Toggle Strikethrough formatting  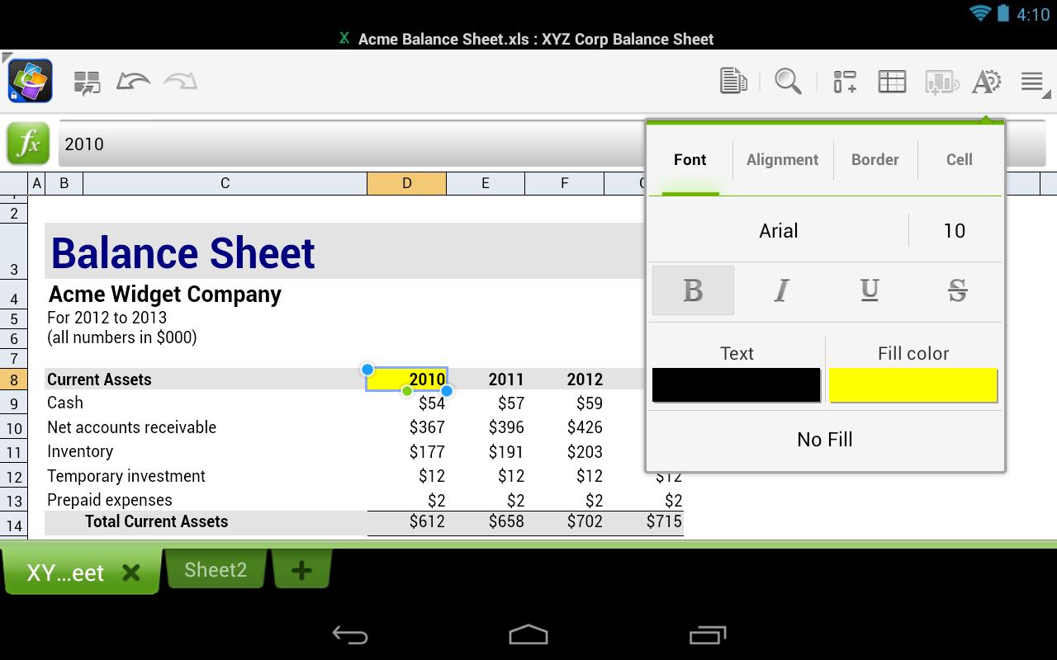[x=957, y=290]
